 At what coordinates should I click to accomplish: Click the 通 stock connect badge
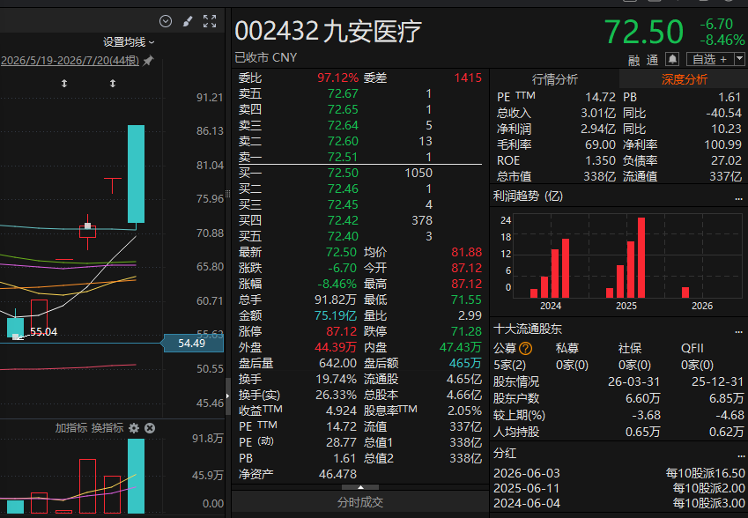click(x=652, y=60)
